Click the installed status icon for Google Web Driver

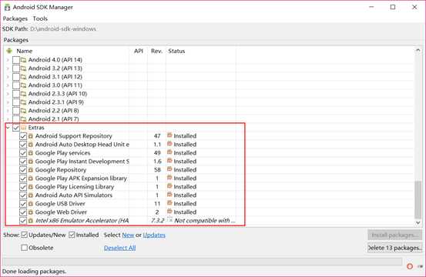point(169,212)
